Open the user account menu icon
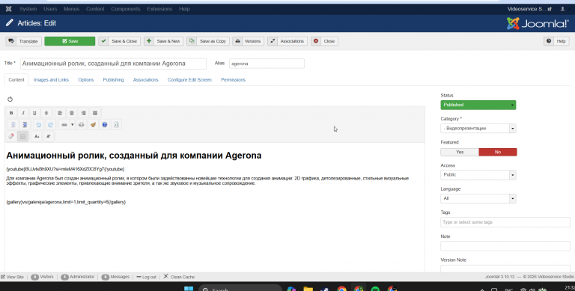The height and width of the screenshot is (291, 575). pos(562,9)
